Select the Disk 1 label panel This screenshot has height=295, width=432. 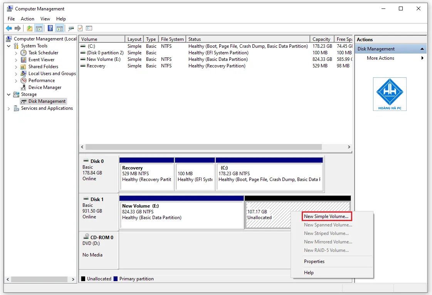click(99, 212)
